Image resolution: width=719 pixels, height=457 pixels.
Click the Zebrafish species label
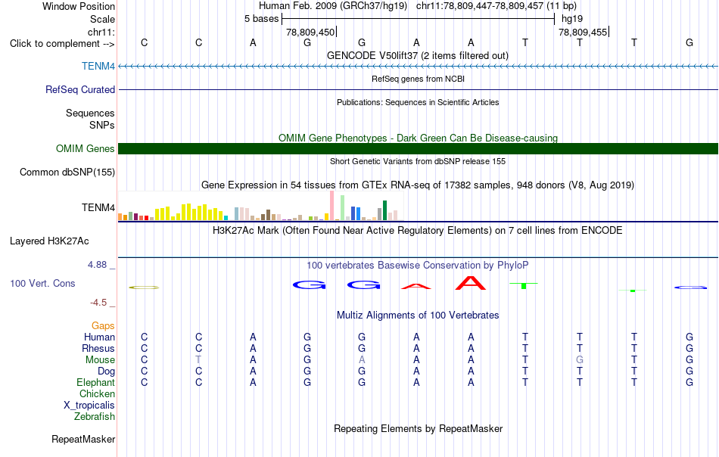[x=95, y=417]
